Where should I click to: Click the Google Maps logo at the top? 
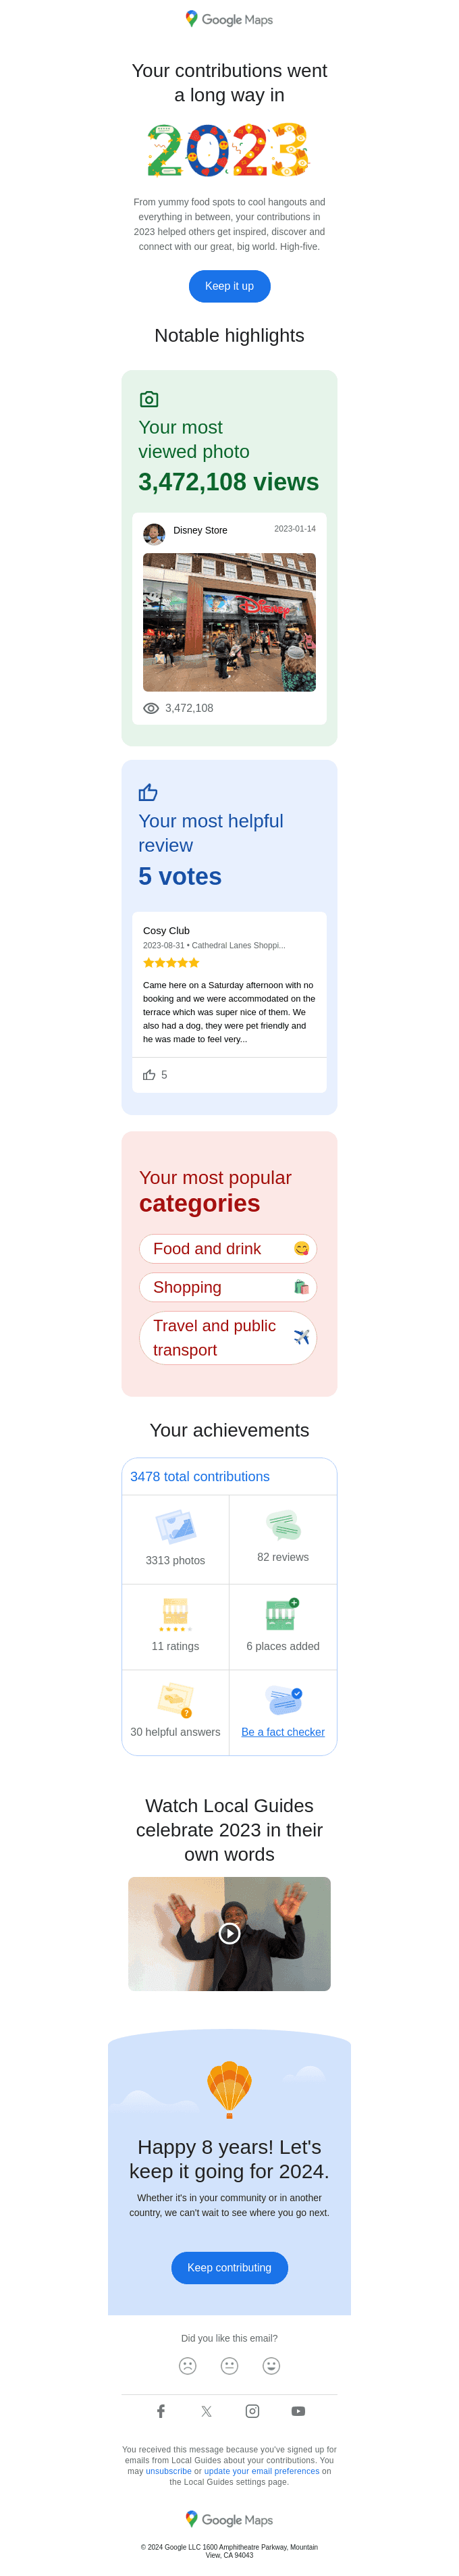pos(229,18)
